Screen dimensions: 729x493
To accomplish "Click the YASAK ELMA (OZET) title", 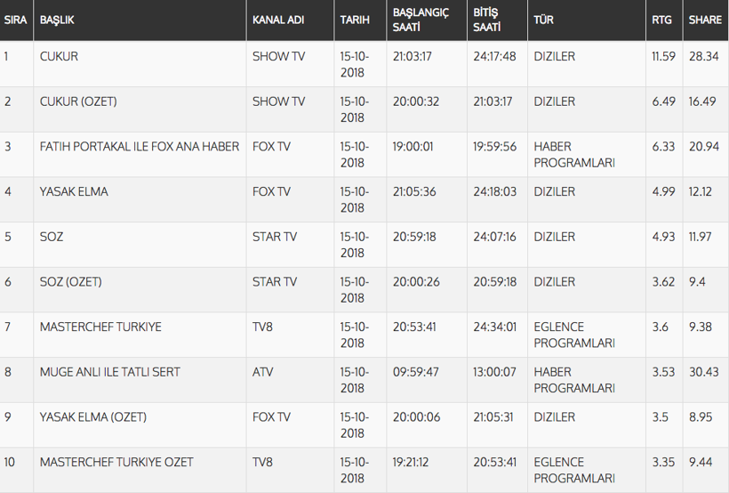I will (93, 416).
